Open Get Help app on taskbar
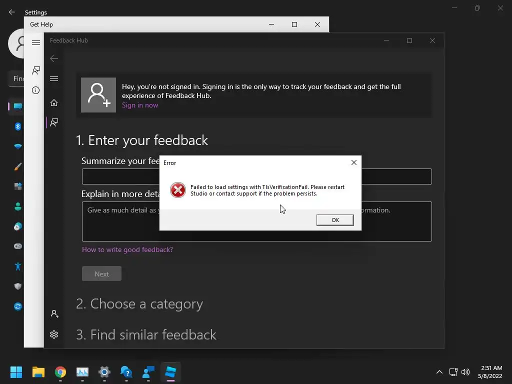This screenshot has width=512, height=384. pos(126,372)
